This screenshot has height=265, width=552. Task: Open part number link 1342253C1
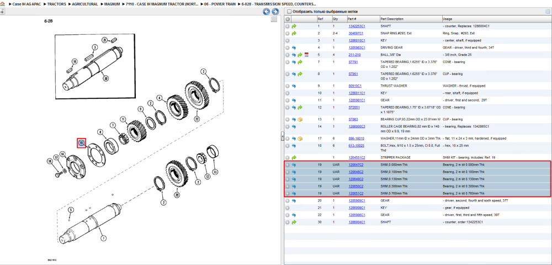(356, 26)
